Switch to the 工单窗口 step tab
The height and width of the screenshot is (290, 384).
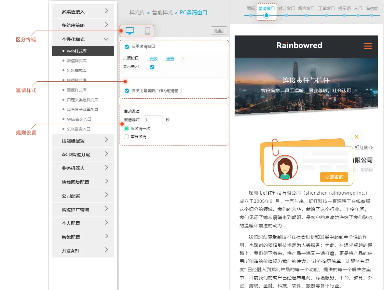(326, 9)
